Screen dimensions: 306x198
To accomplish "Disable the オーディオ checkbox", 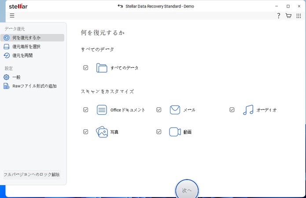I will tap(232, 110).
